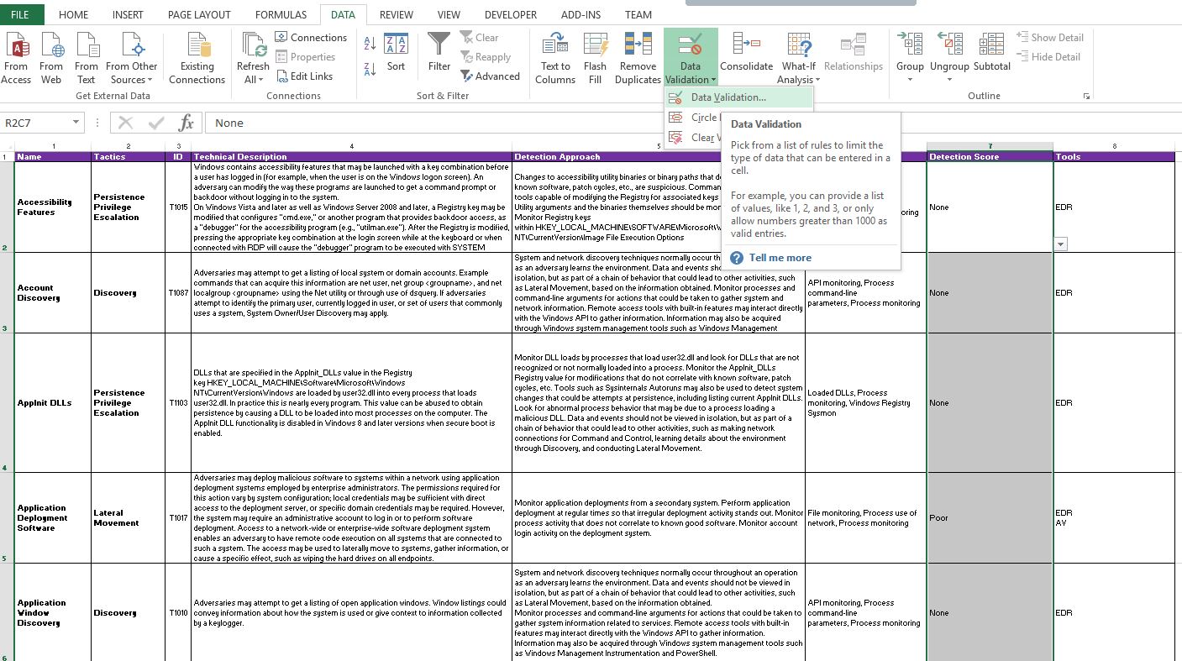Click the From Web icon
Viewport: 1182px width, 661px height.
(x=51, y=59)
